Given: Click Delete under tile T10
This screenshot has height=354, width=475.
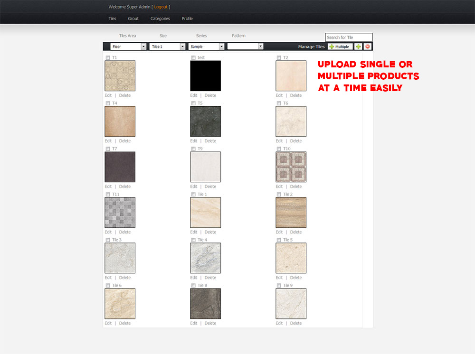Looking at the screenshot, I should (x=296, y=186).
